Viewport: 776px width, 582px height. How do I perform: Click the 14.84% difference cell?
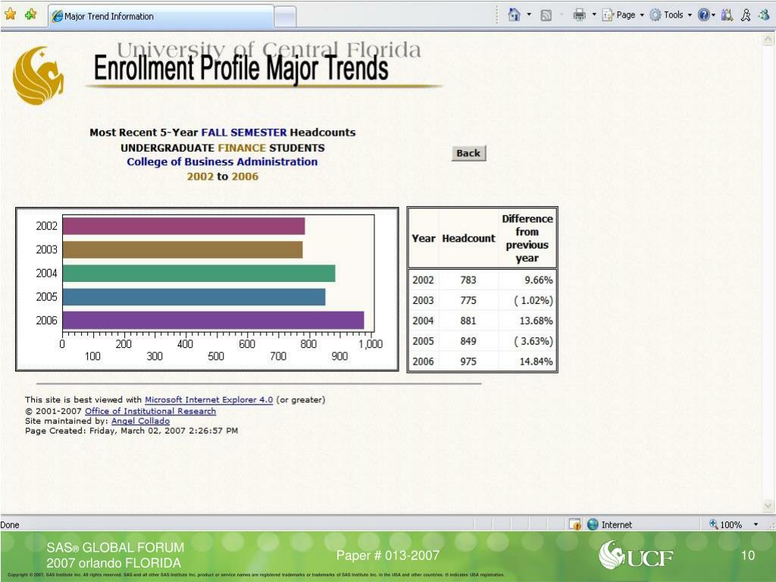pos(527,361)
